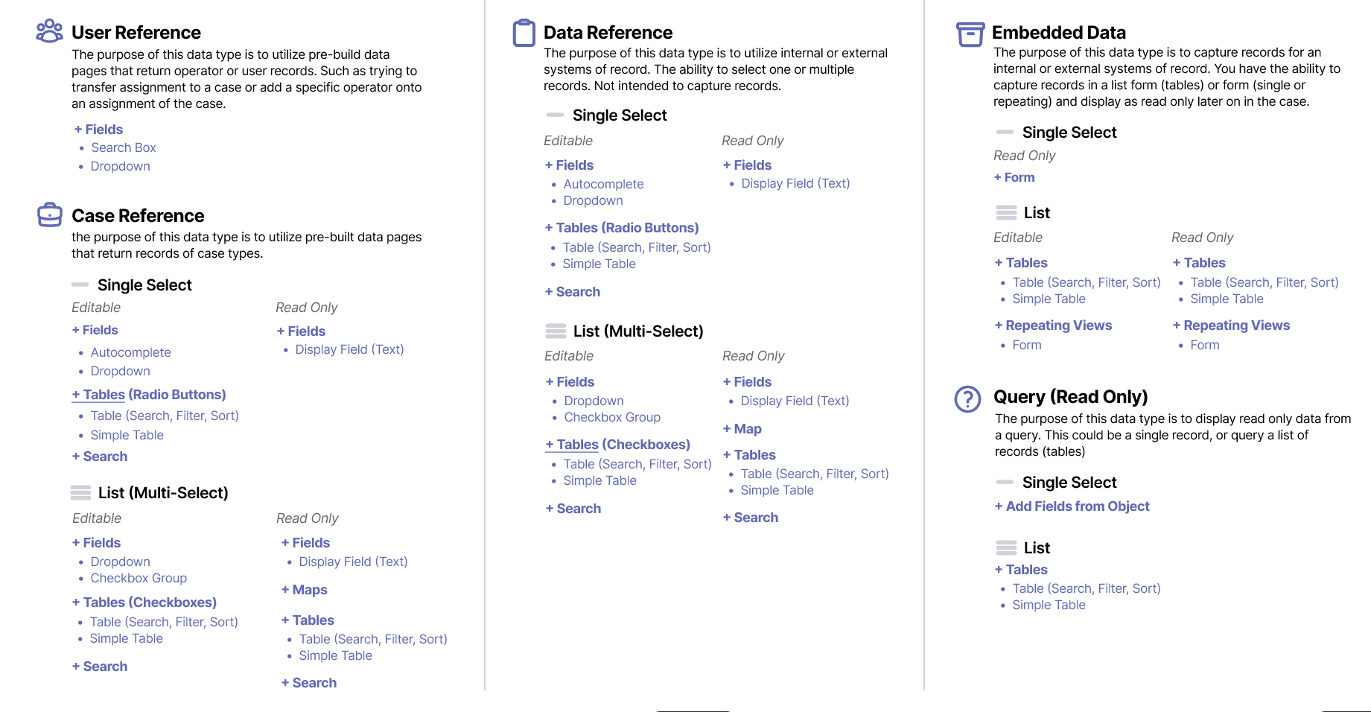Viewport: 1371px width, 712px height.
Task: Click the User Reference people icon
Action: (50, 31)
